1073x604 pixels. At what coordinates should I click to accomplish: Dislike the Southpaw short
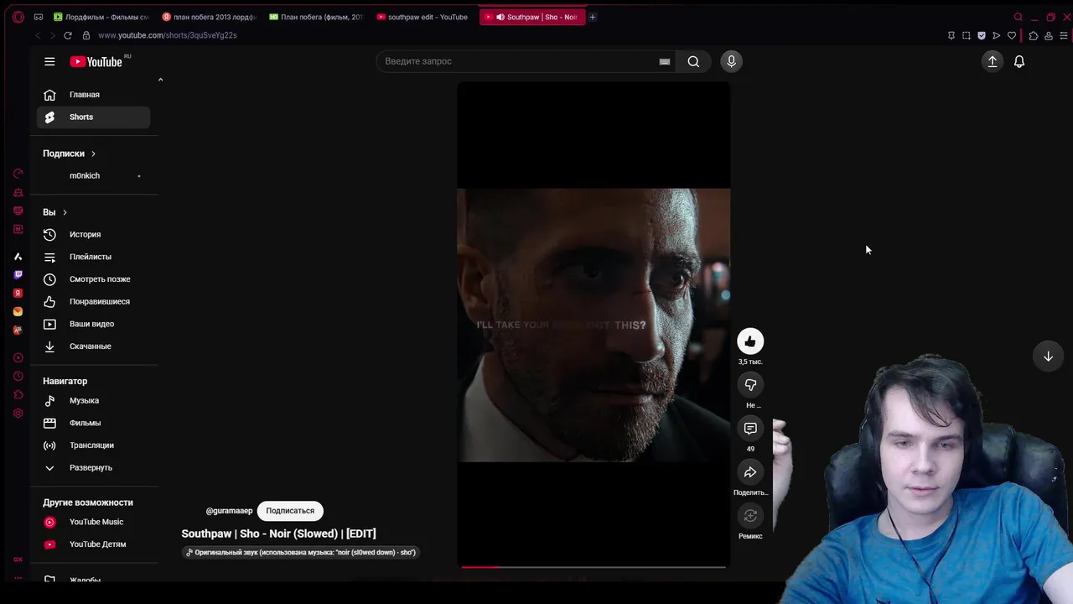750,385
